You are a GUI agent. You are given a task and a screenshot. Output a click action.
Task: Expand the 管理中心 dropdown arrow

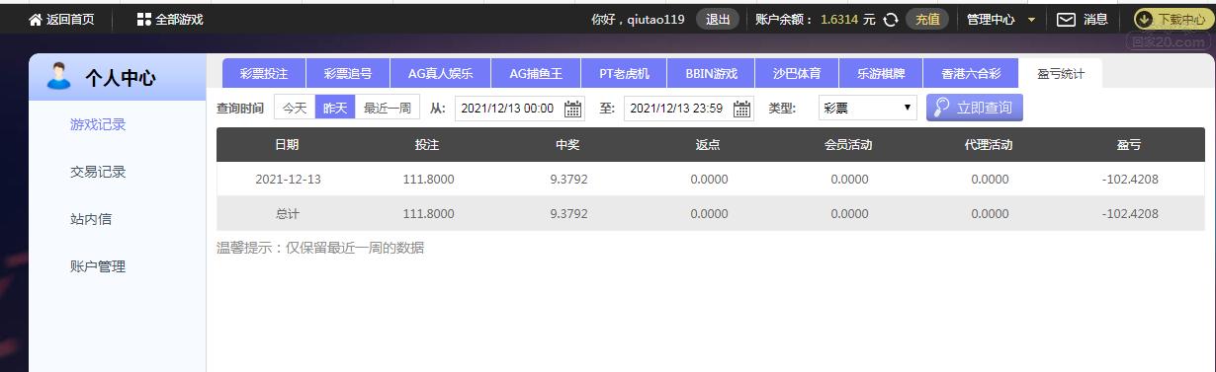(x=1032, y=20)
